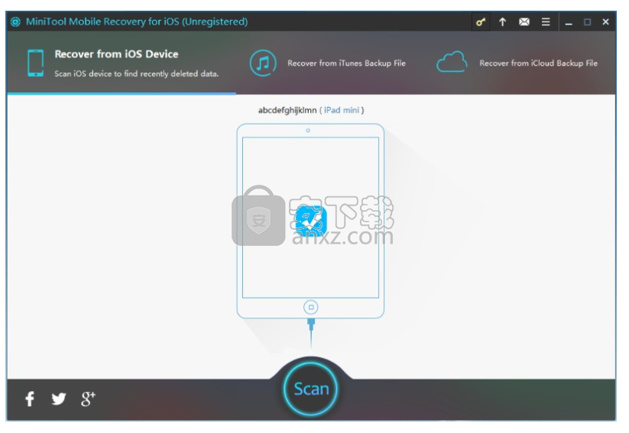Maximize the MiniTool window
The image size is (629, 433).
587,22
